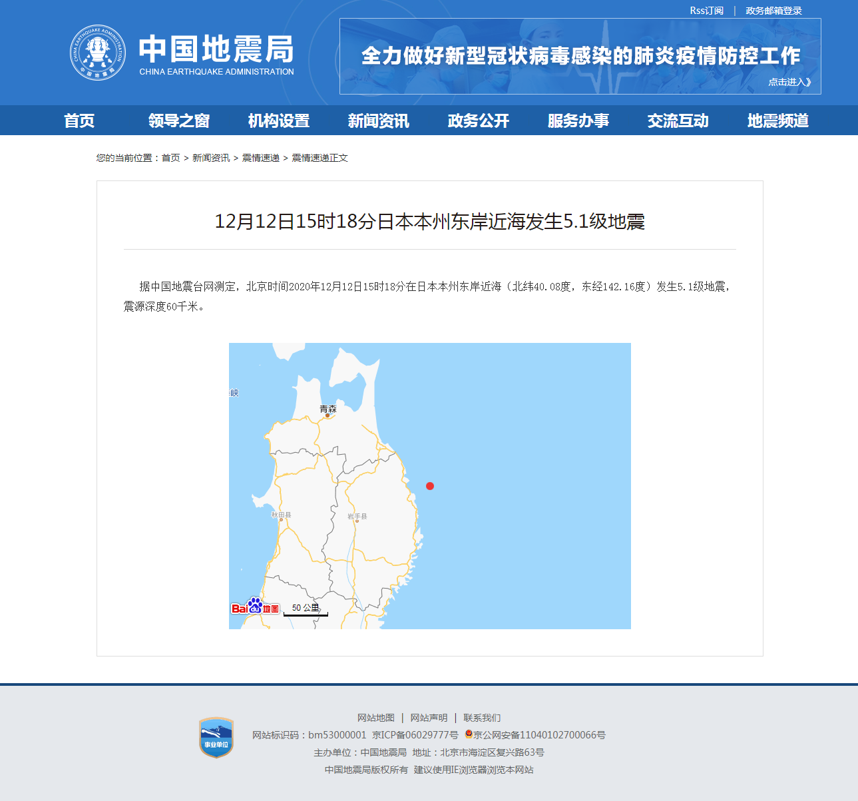Screen dimensions: 858x801
Task: Click the 点击进入 banner link
Action: click(x=789, y=82)
